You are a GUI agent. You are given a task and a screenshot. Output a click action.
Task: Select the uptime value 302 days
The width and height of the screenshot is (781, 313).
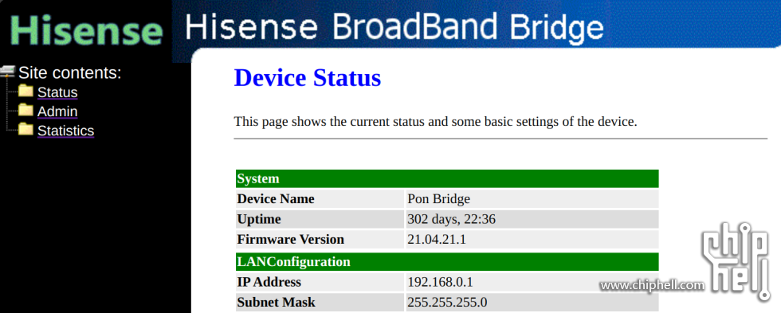(x=451, y=220)
